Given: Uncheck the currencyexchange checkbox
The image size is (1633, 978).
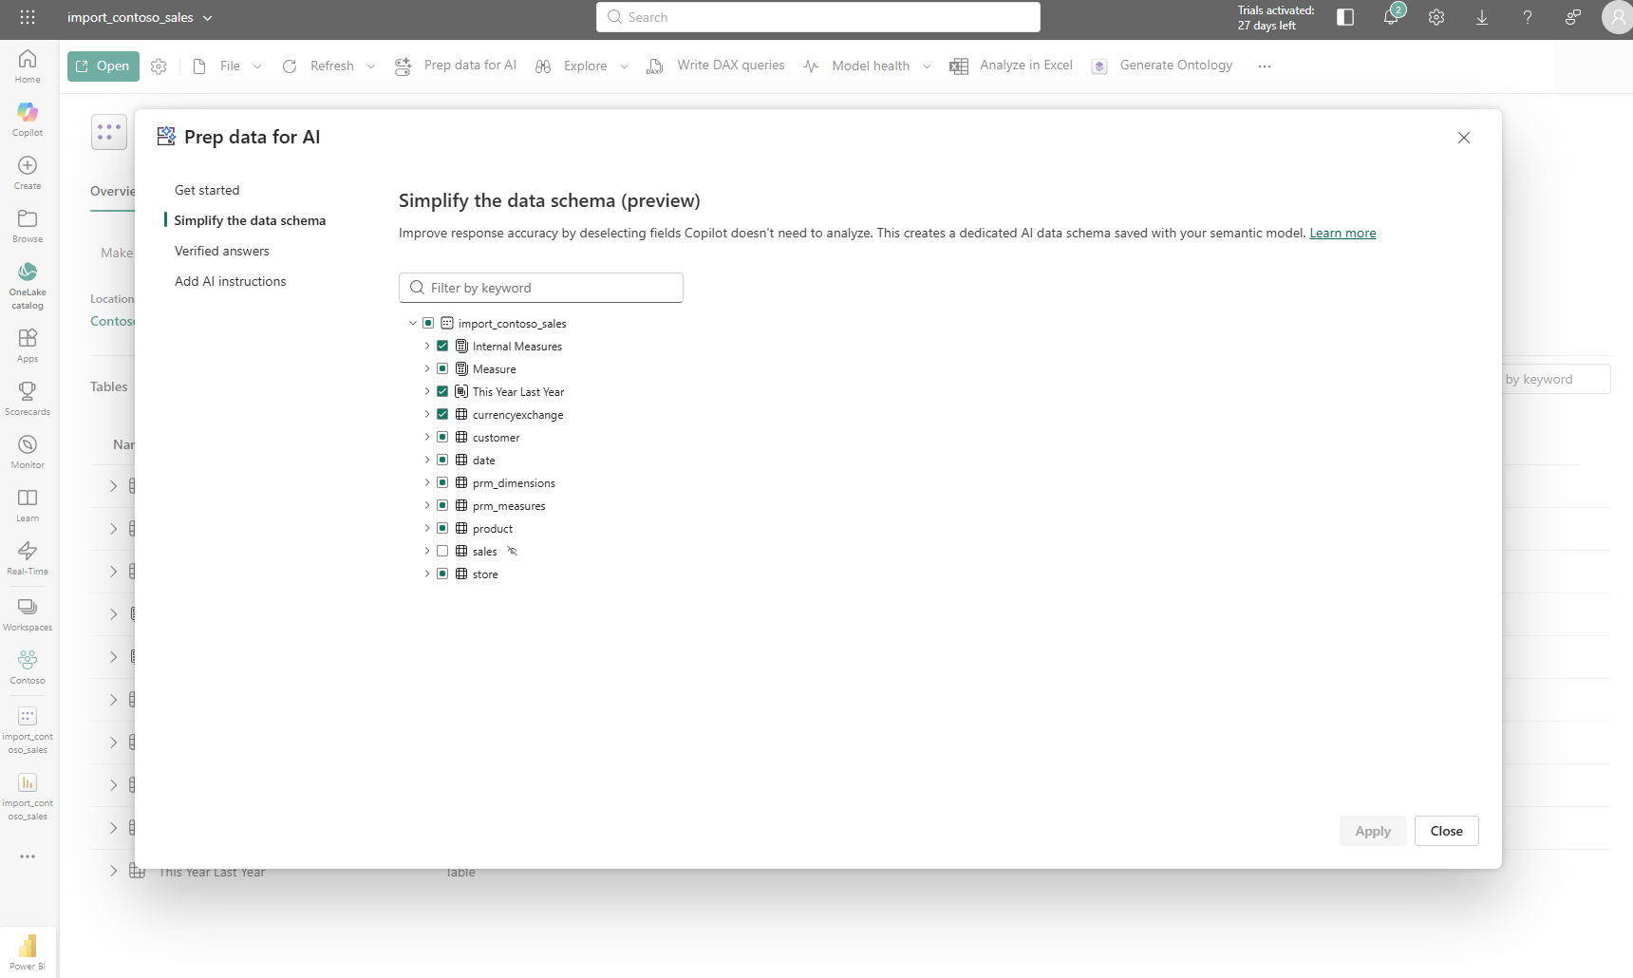Looking at the screenshot, I should 442,414.
